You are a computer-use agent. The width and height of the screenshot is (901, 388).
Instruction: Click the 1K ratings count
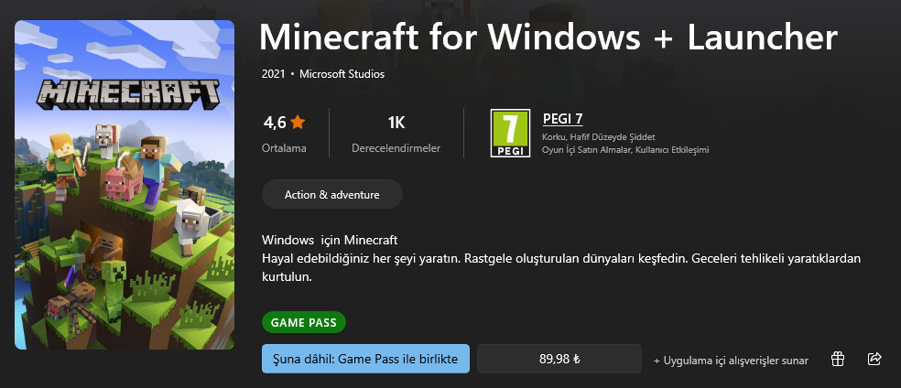396,122
